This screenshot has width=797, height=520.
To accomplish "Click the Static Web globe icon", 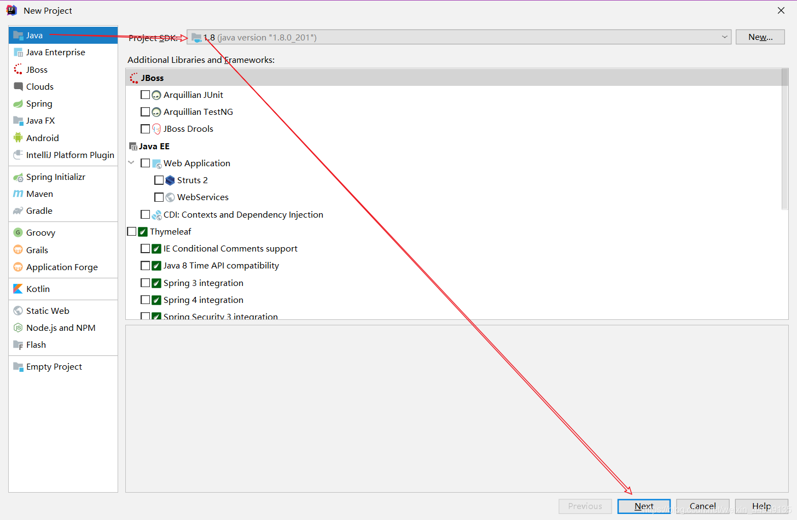I will (18, 311).
